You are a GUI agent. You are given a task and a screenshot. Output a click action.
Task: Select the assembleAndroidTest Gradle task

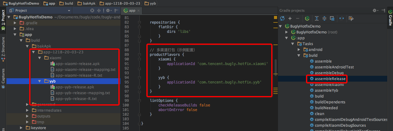pyautogui.click(x=332, y=67)
